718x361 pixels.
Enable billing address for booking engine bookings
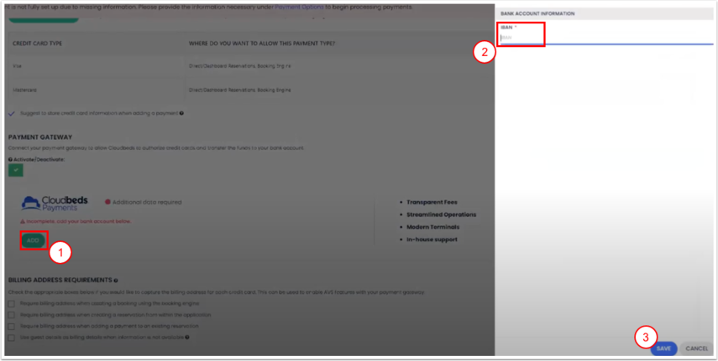tap(12, 303)
